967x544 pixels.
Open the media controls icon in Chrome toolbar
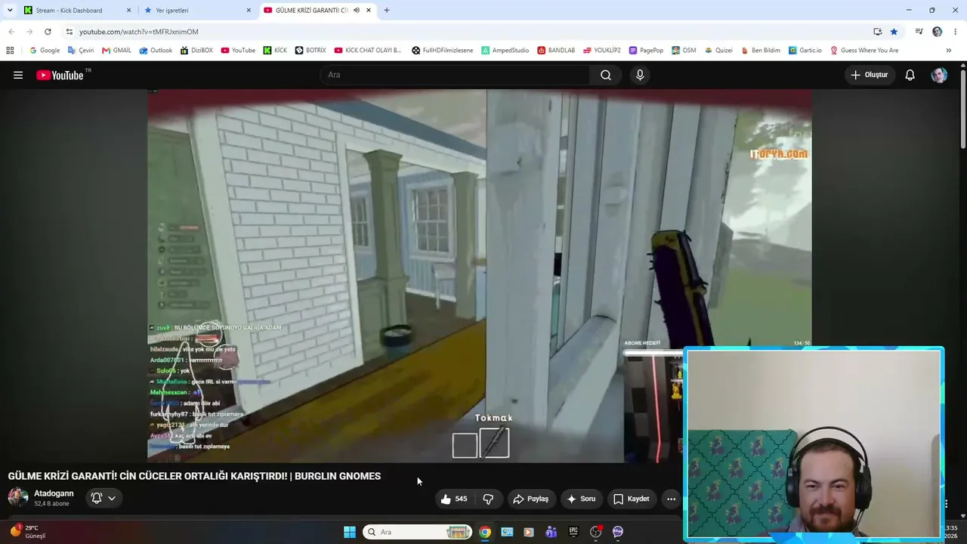(919, 32)
